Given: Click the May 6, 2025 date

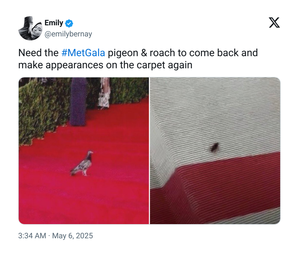Looking at the screenshot, I should [72, 236].
